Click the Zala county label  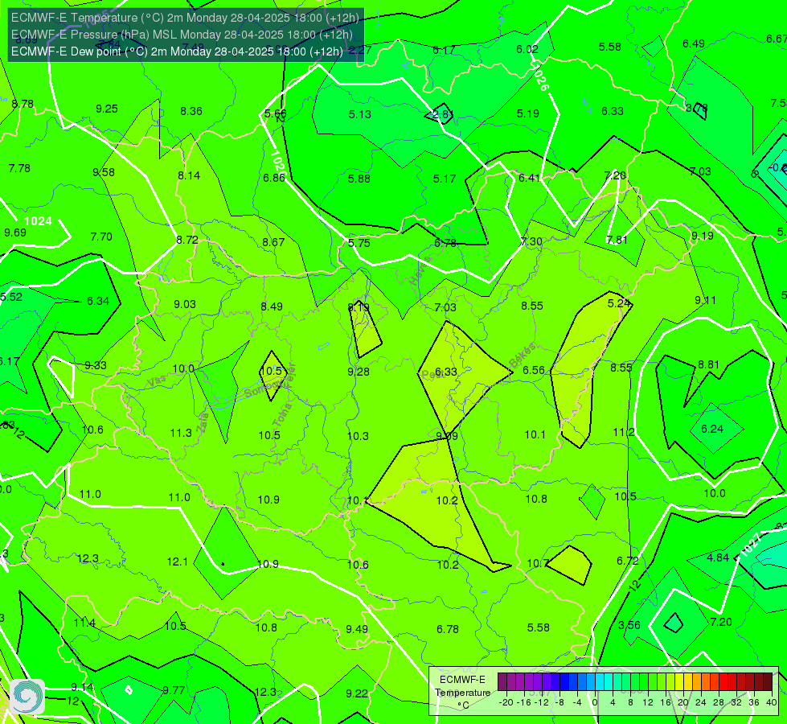click(x=203, y=422)
